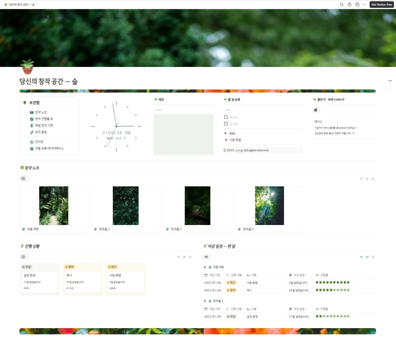The height and width of the screenshot is (343, 396).
Task: Check the first To-do checkbox
Action: click(226, 117)
